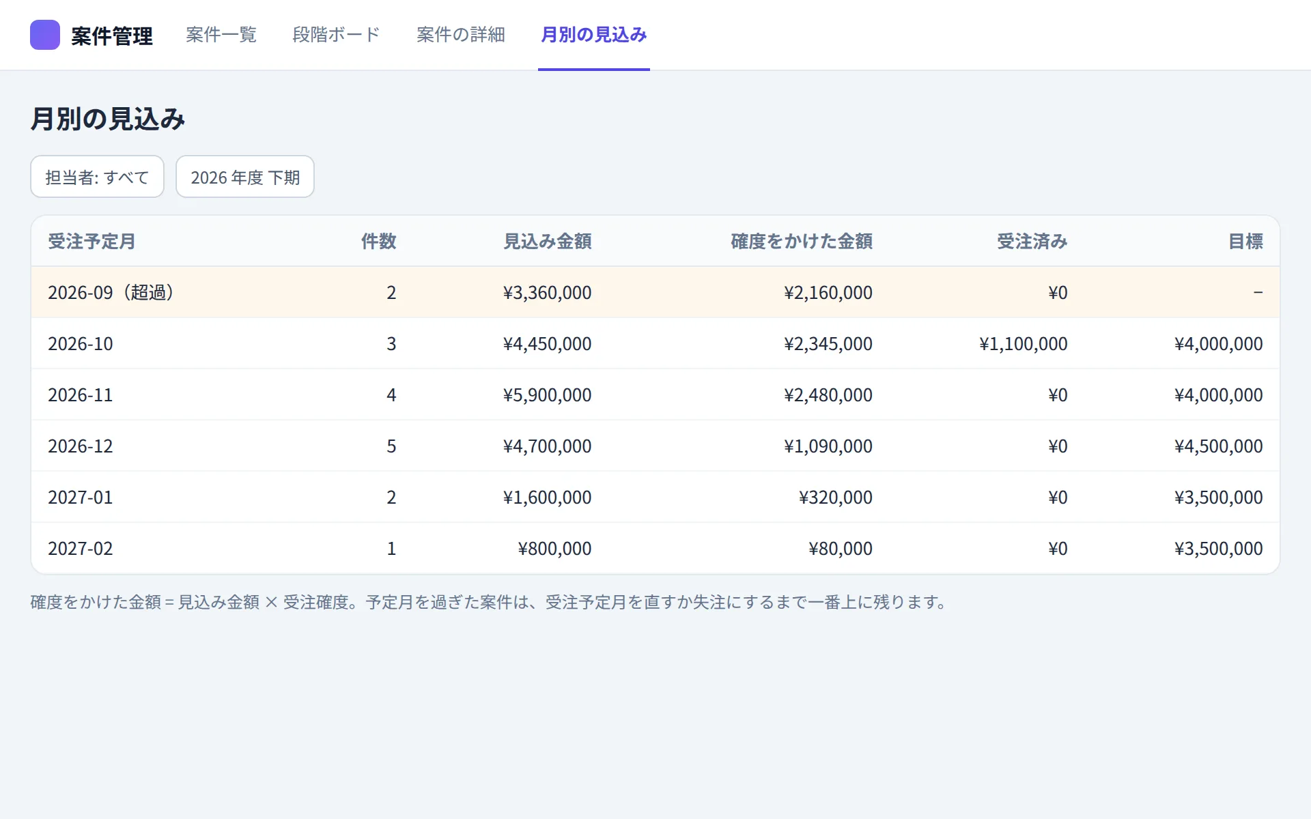Sort by 件数 column header
Screen dimensions: 1311x819
[378, 241]
